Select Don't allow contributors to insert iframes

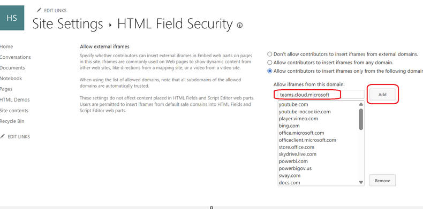point(269,54)
